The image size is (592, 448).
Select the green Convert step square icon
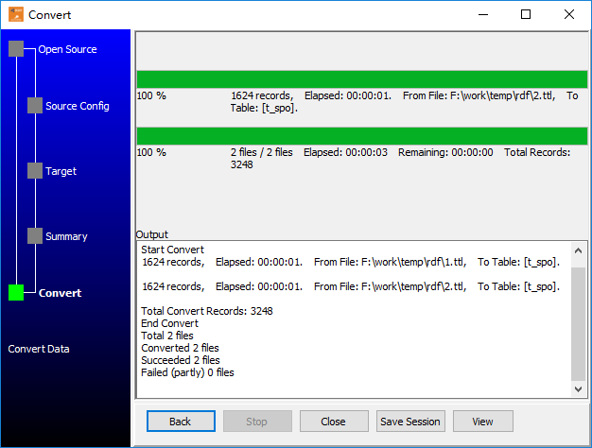pyautogui.click(x=16, y=292)
